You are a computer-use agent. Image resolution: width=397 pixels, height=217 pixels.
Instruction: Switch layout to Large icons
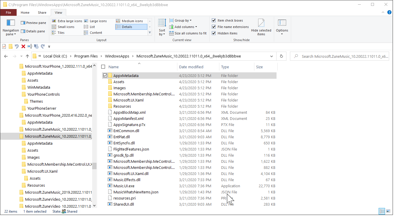coord(95,21)
